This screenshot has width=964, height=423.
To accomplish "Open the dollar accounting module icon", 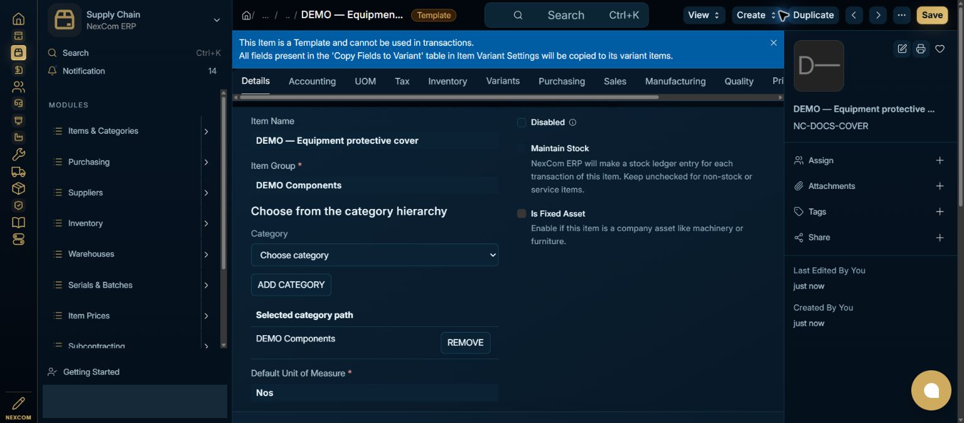I will 18,70.
